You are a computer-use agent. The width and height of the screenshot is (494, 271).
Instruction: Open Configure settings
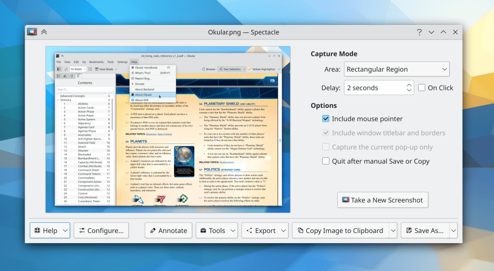(101, 231)
